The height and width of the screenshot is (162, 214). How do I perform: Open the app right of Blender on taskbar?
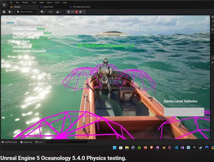(170, 148)
